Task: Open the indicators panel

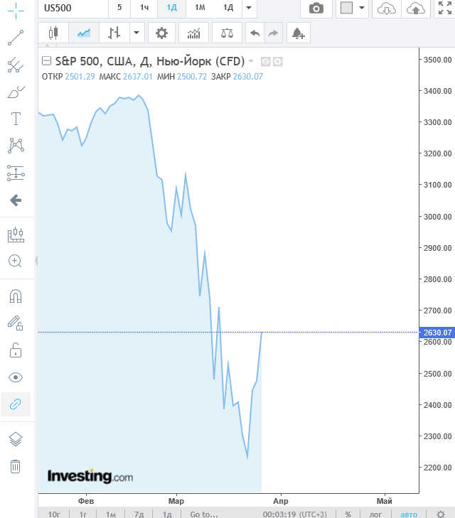Action: coord(193,33)
